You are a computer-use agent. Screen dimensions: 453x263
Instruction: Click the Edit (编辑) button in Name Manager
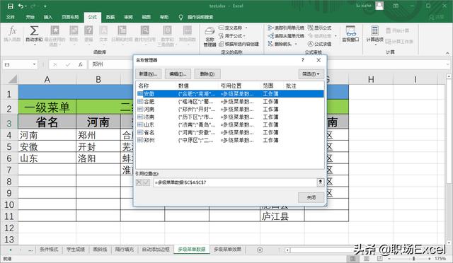click(178, 74)
